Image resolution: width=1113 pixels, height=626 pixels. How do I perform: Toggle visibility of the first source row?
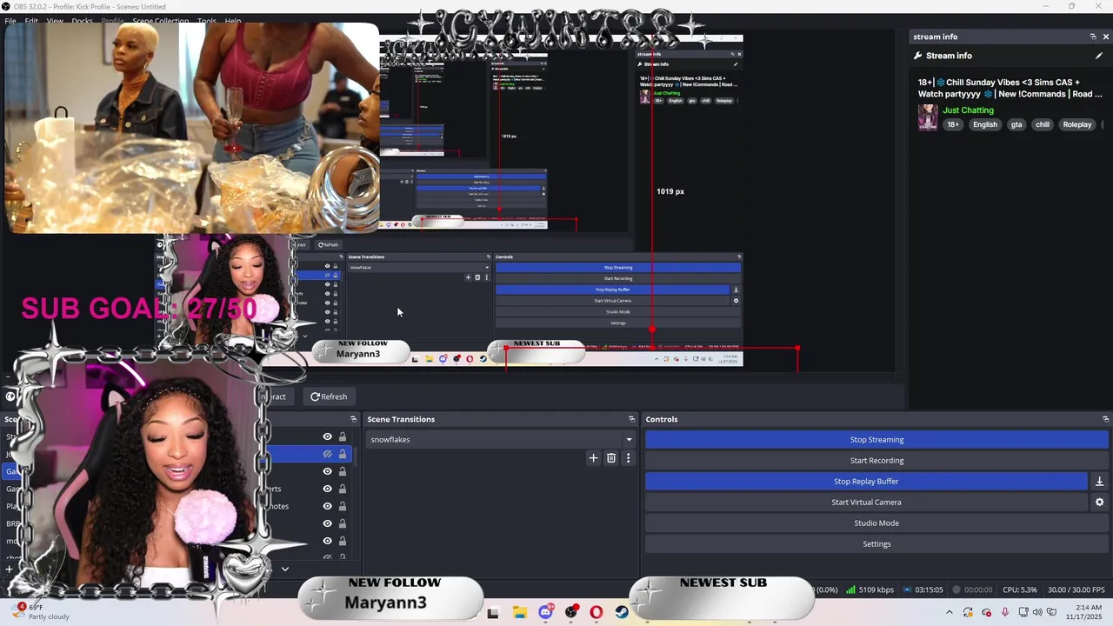click(x=327, y=437)
